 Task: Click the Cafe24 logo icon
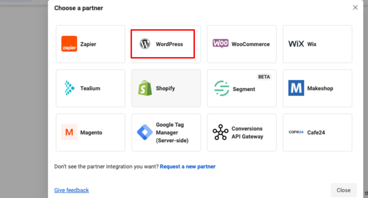point(296,132)
